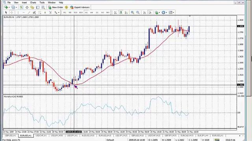Open the Profiles icon in toolbar

[x=13, y=7]
